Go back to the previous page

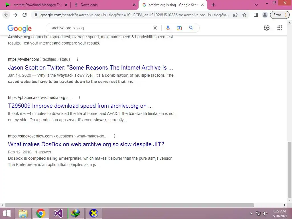pos(6,15)
